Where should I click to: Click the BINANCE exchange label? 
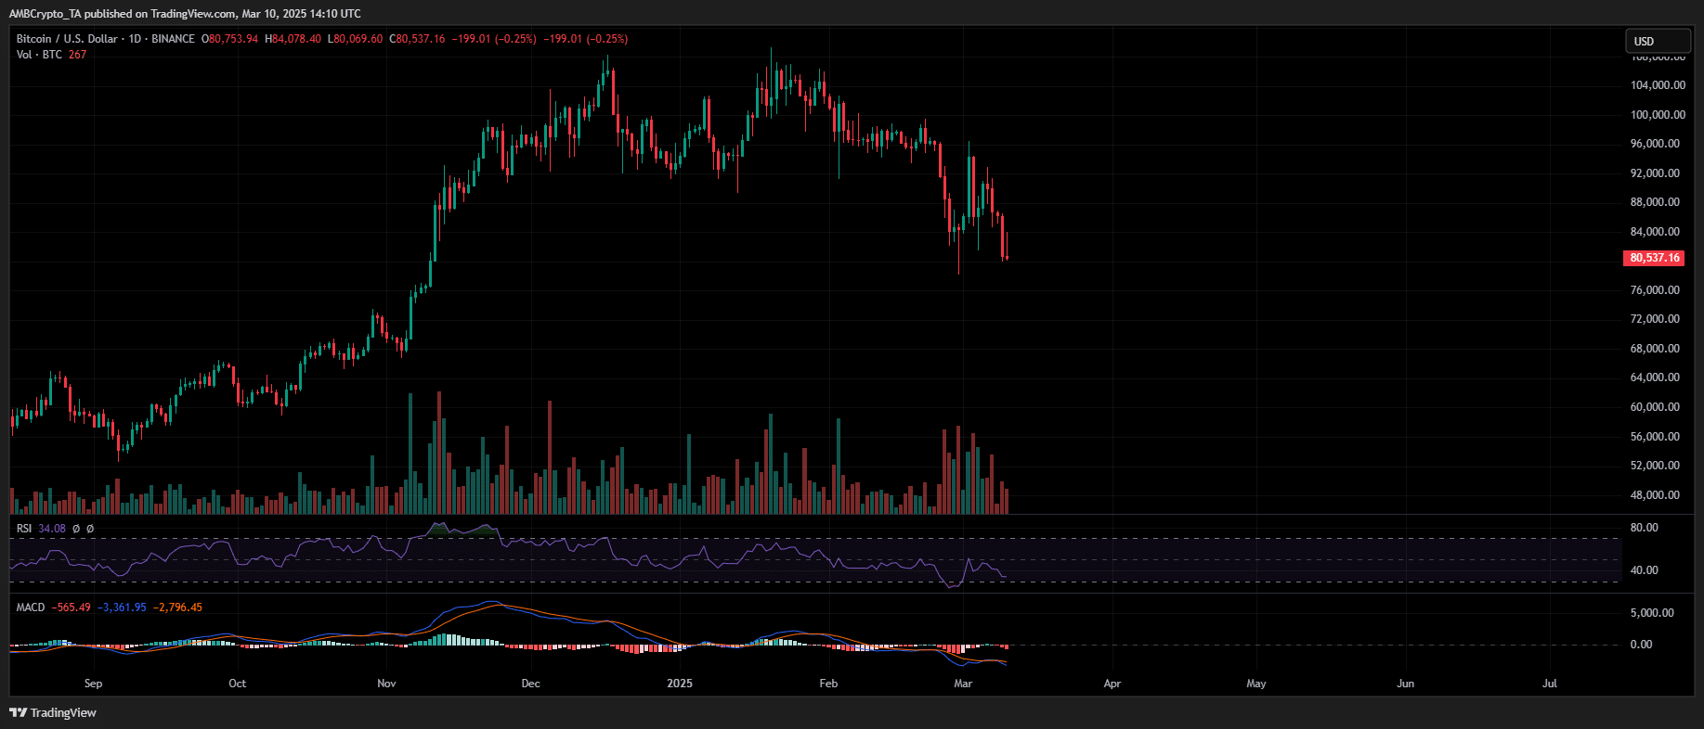173,39
